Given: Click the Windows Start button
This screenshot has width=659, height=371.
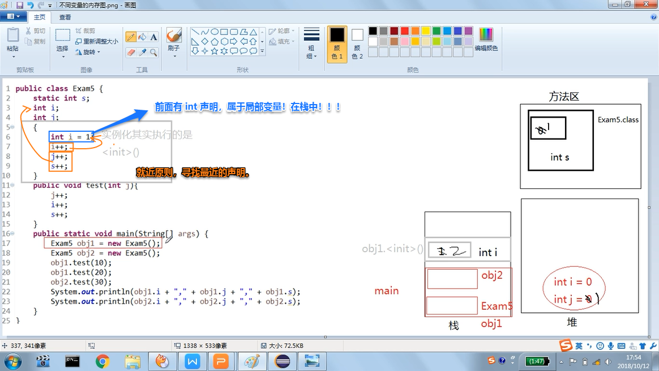Looking at the screenshot, I should (12, 361).
